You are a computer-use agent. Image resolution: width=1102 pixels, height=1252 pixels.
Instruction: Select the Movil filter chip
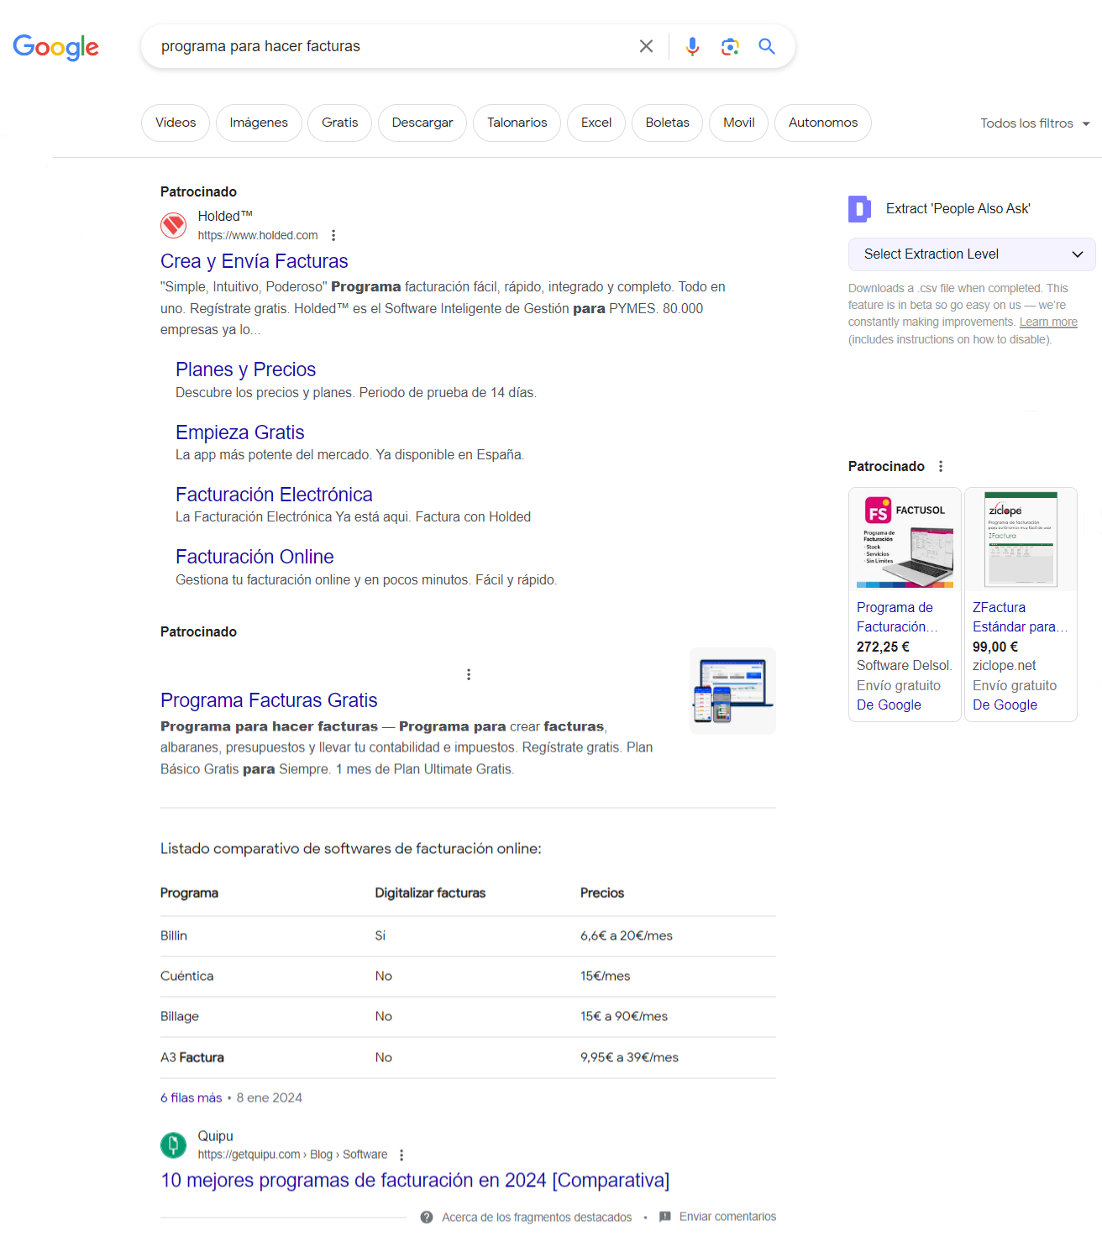[739, 123]
